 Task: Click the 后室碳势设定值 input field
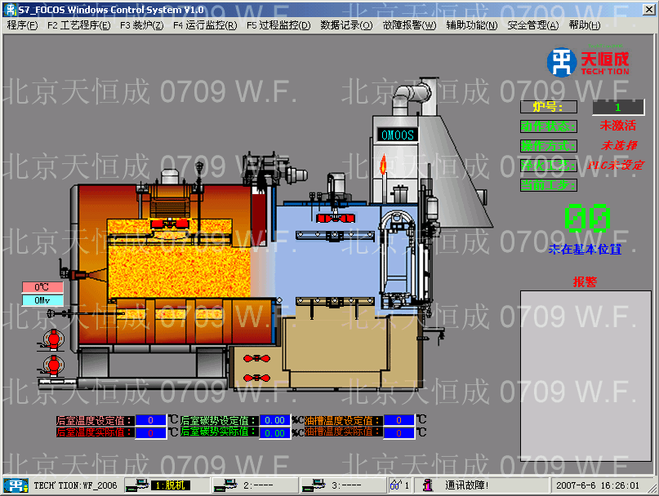(274, 420)
